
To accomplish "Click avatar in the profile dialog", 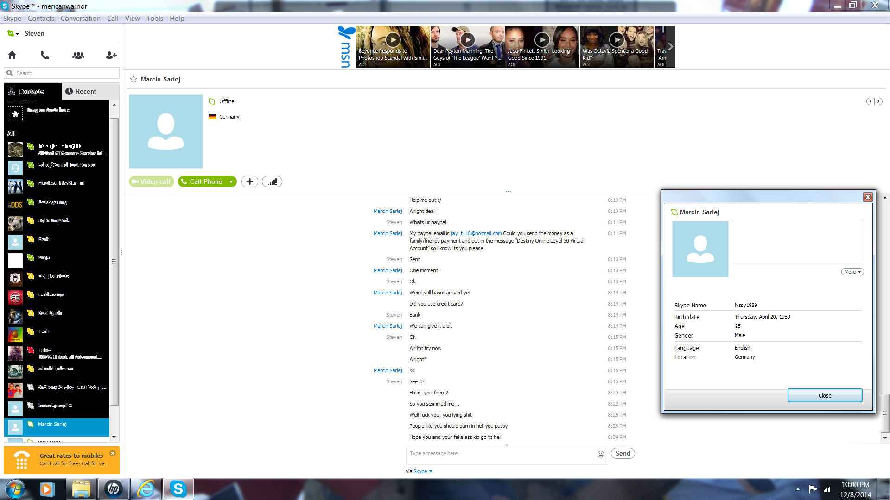I will tap(700, 249).
